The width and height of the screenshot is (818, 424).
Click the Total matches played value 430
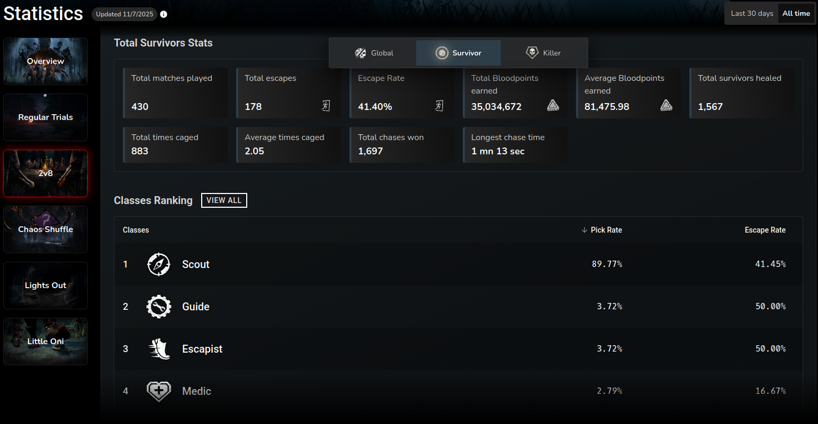(x=140, y=107)
